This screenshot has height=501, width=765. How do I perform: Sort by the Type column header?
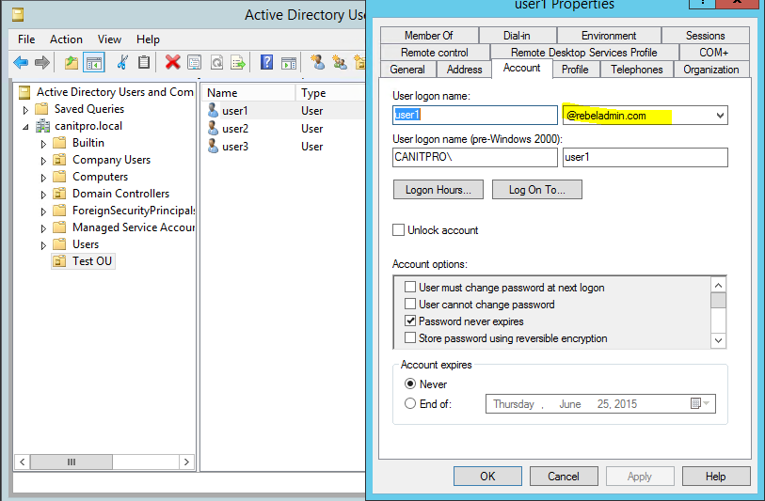(x=330, y=93)
